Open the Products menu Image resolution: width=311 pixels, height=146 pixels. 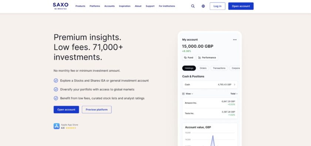tap(80, 6)
